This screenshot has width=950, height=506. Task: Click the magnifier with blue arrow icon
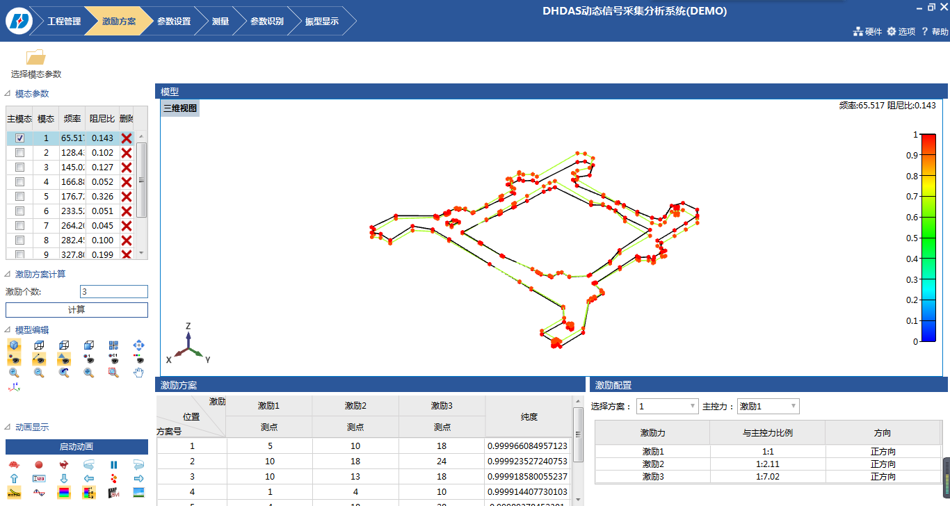64,373
